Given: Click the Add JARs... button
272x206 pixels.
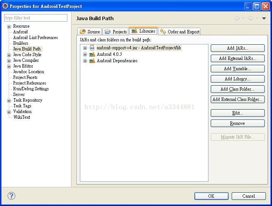Looking at the screenshot, I should 238,48.
